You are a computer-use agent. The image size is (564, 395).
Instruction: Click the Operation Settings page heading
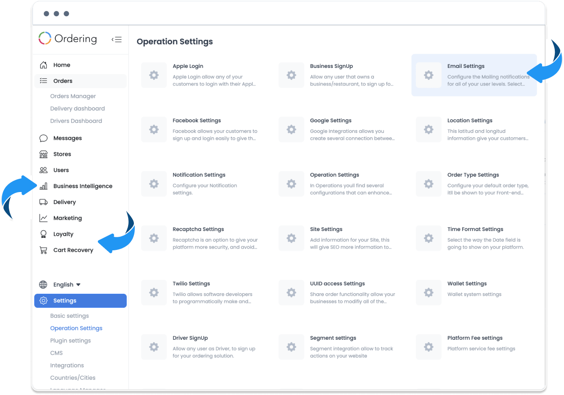175,42
